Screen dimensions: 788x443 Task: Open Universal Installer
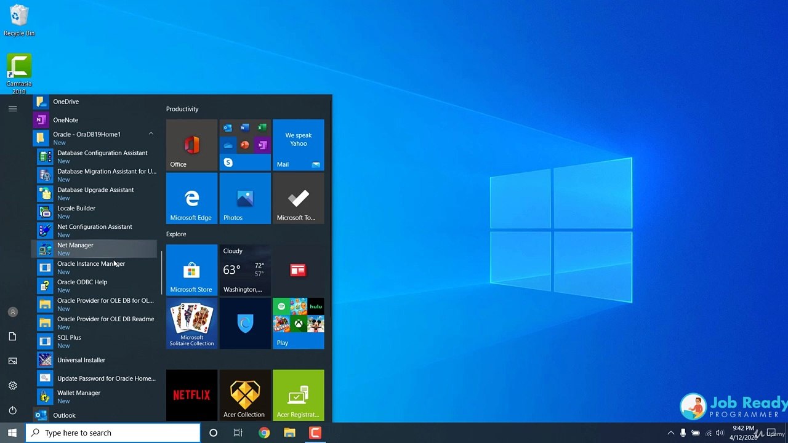pos(95,360)
